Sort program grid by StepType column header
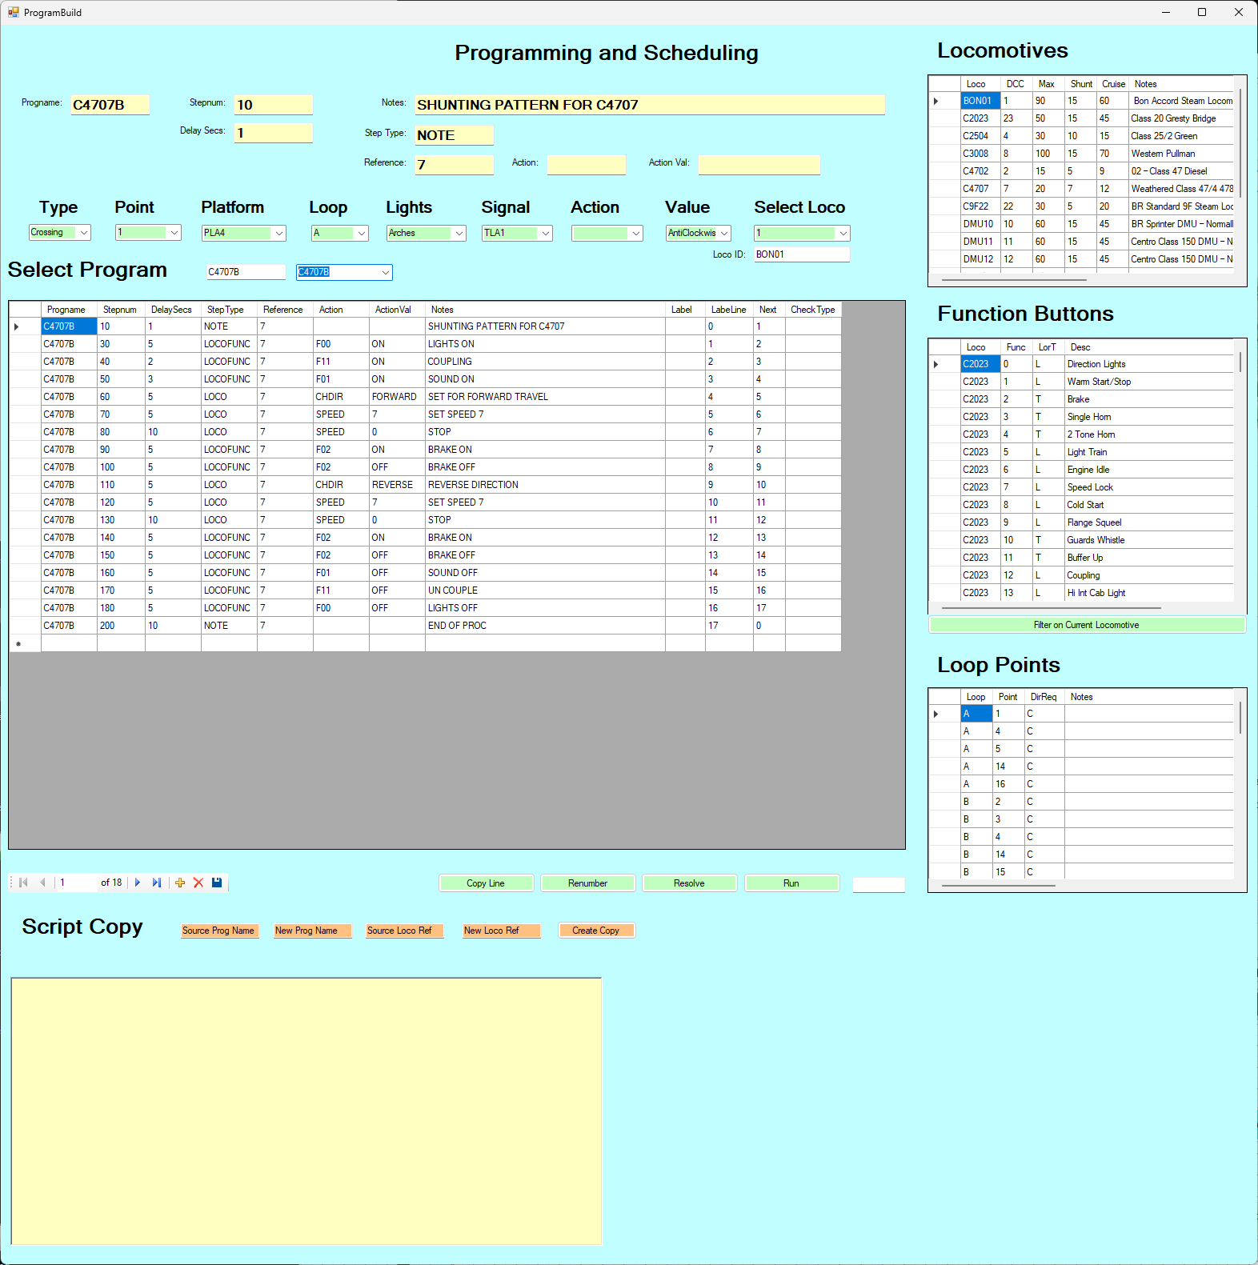The height and width of the screenshot is (1265, 1258). (228, 310)
